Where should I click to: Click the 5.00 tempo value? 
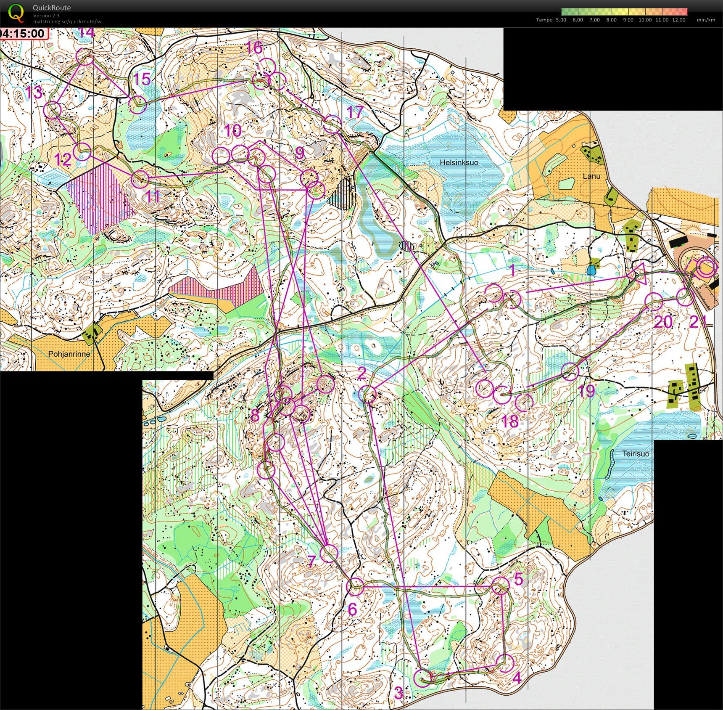[561, 20]
